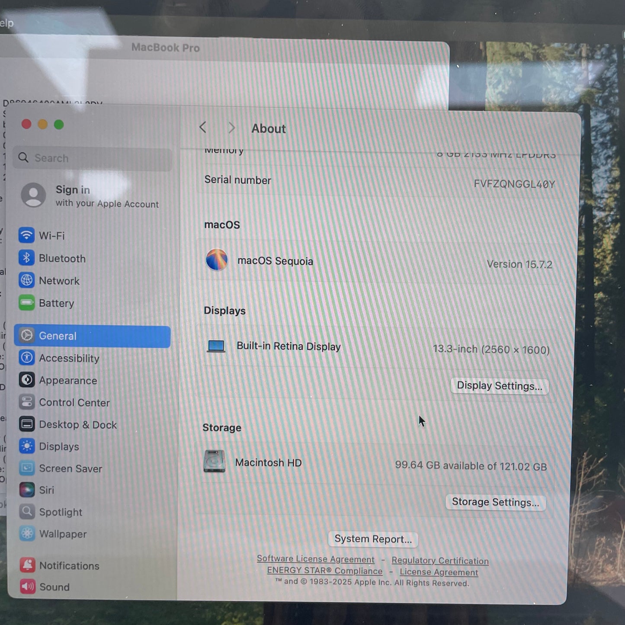The height and width of the screenshot is (625, 625).
Task: Click the 13.3-inch (2560 × 1600) value
Action: click(491, 349)
